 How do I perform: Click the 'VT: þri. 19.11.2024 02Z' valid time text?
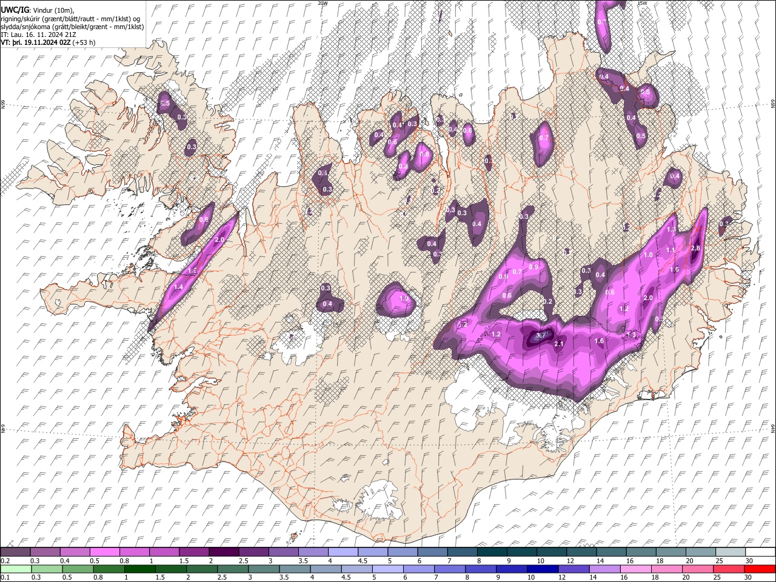36,42
